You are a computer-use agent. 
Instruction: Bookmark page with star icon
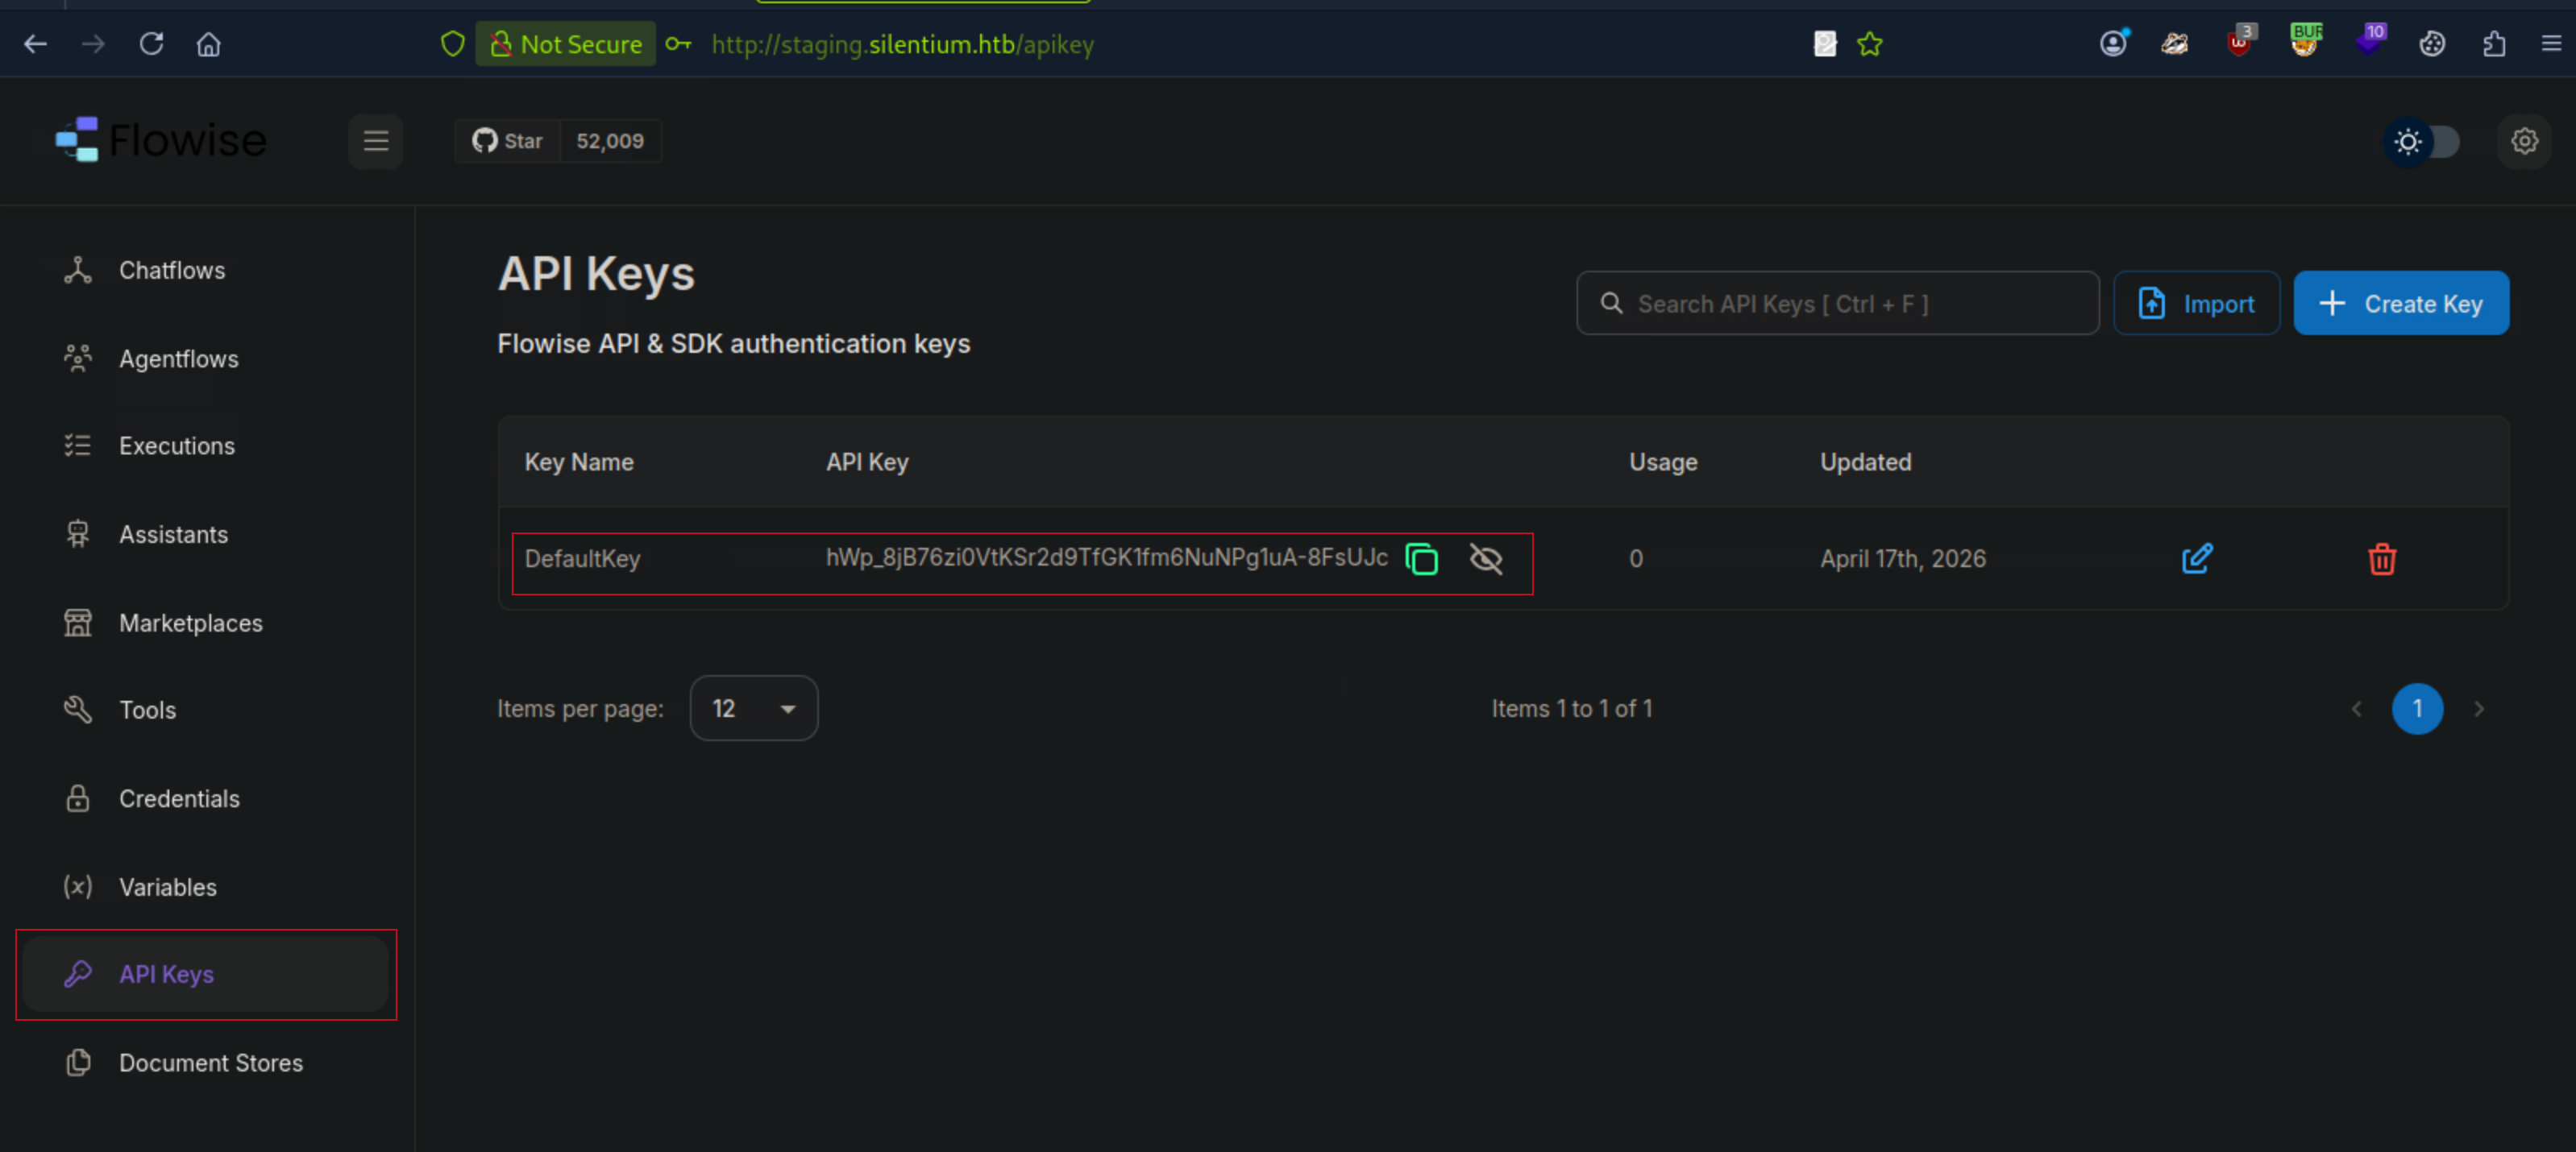tap(1869, 44)
